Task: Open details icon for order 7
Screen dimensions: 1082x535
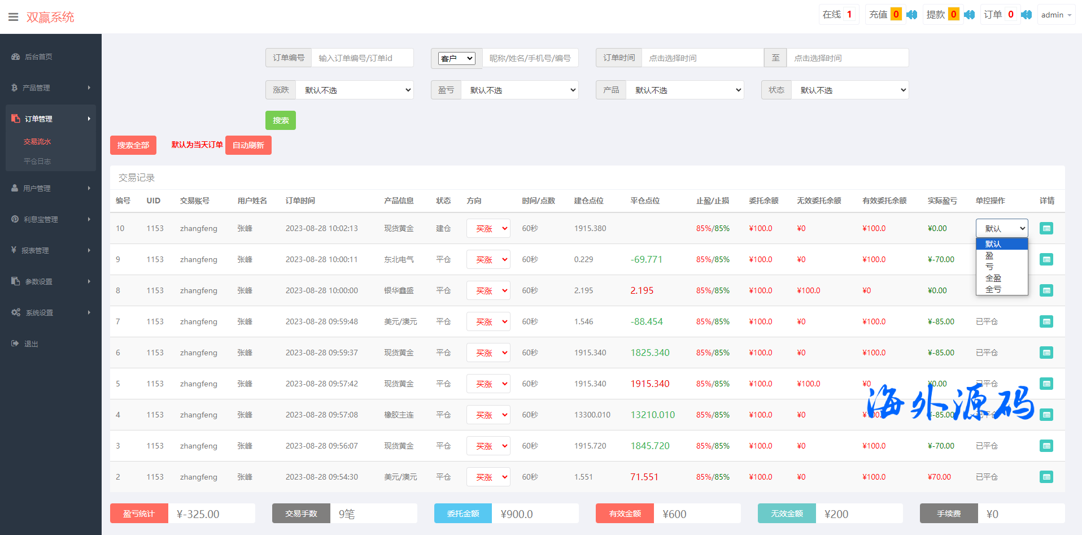Action: pos(1046,321)
